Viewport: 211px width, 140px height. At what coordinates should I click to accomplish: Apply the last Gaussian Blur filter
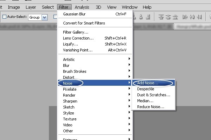(x=75, y=14)
